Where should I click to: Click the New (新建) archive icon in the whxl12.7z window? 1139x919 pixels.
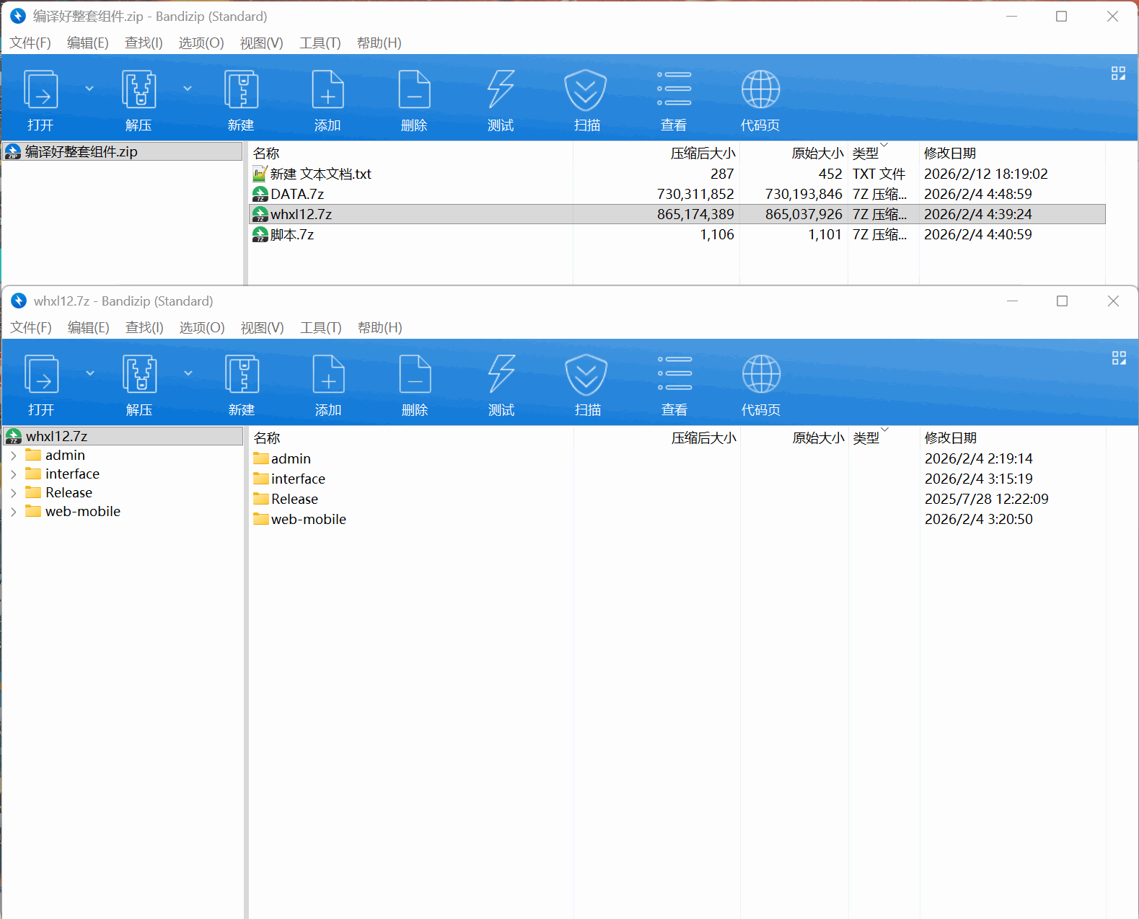click(x=242, y=375)
